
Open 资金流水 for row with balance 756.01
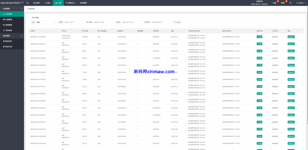[x=291, y=115]
